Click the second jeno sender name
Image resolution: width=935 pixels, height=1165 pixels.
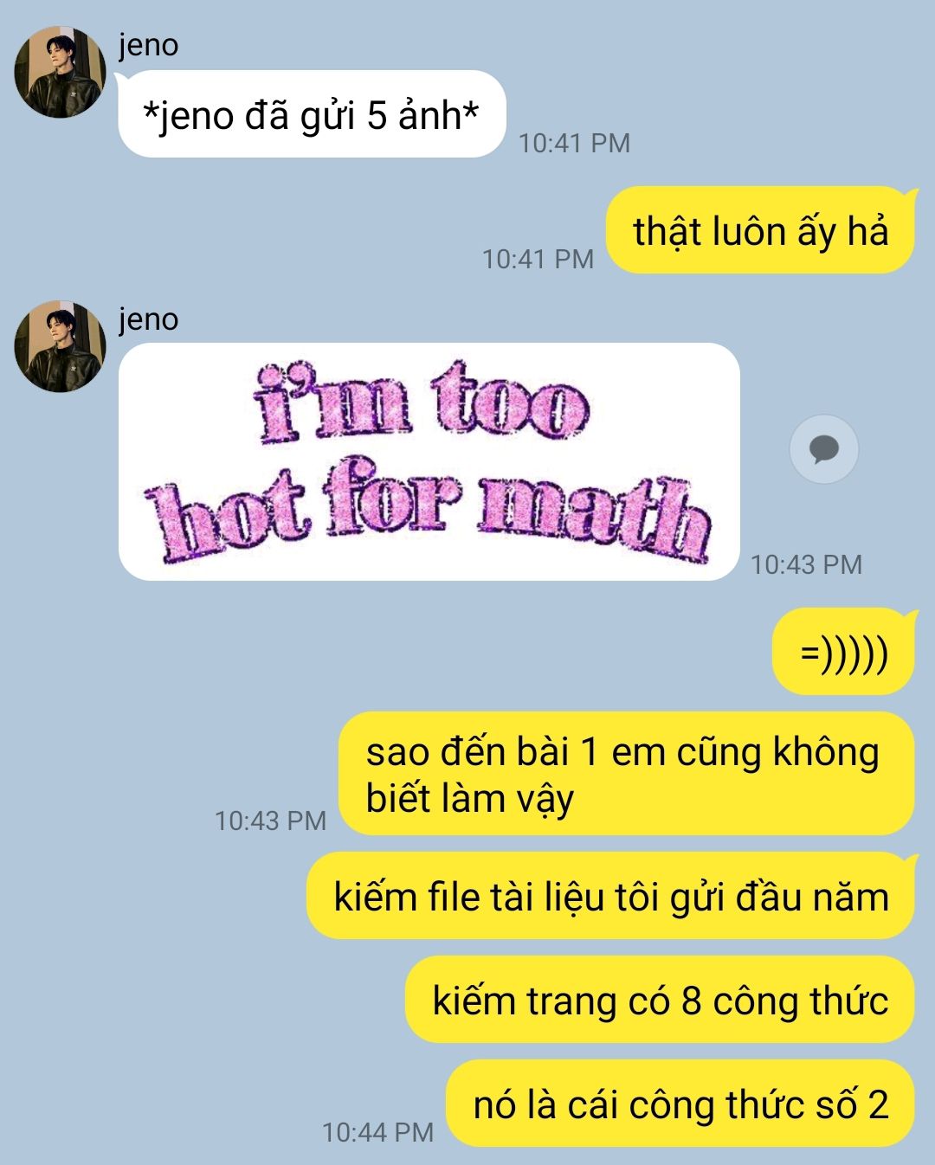149,319
